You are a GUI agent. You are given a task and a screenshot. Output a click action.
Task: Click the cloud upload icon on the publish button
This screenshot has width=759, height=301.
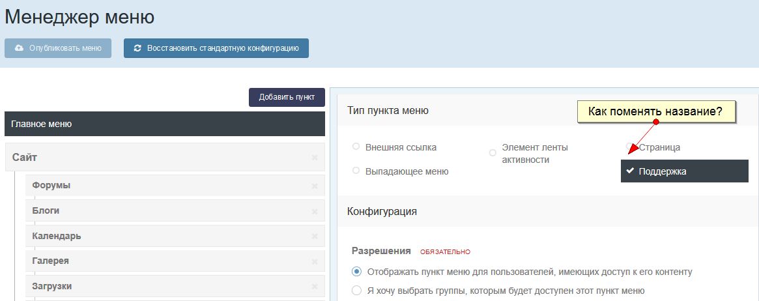pos(20,48)
